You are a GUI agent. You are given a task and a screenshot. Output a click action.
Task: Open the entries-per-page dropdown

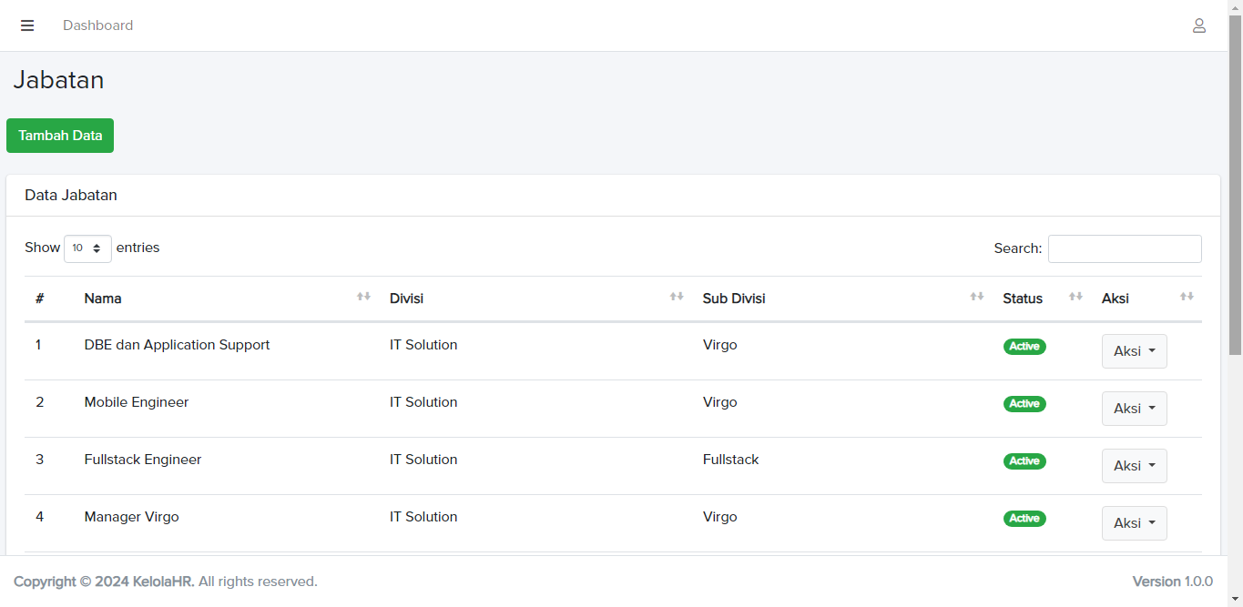click(x=87, y=248)
